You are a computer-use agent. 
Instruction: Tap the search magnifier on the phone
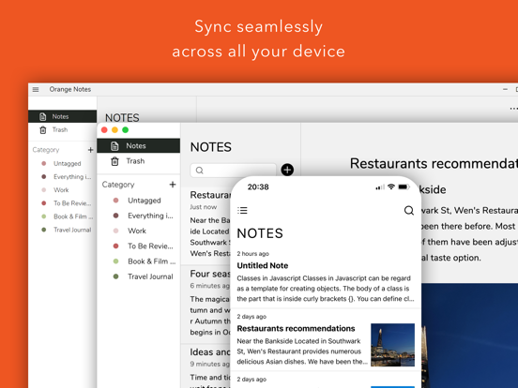tap(409, 211)
